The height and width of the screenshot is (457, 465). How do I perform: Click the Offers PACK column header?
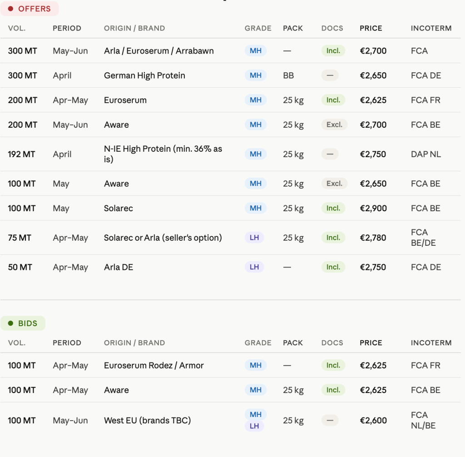[293, 28]
